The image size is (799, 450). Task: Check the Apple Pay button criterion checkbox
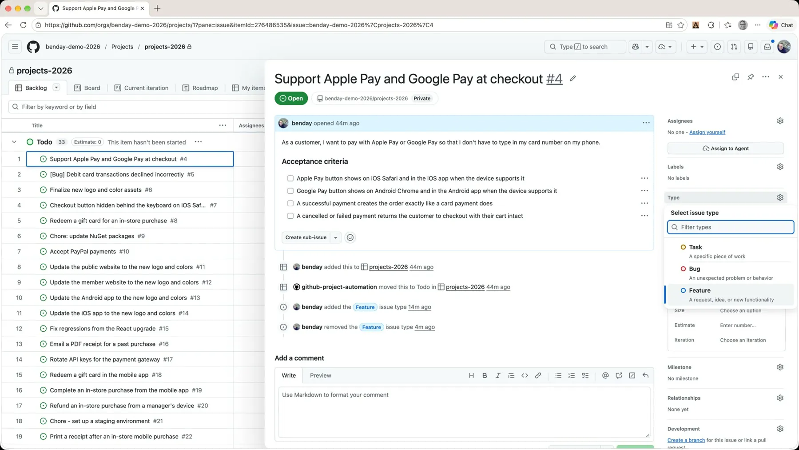[x=290, y=178]
